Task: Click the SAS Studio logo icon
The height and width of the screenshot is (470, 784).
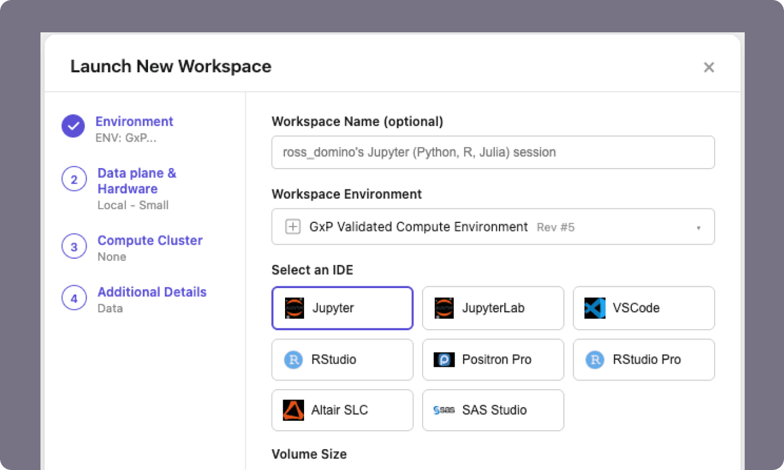Action: tap(444, 410)
